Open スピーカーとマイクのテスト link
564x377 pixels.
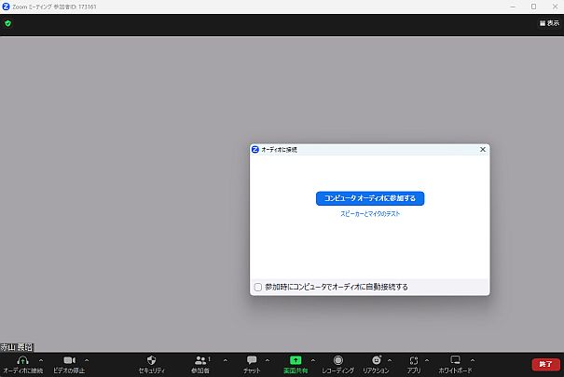pyautogui.click(x=370, y=214)
